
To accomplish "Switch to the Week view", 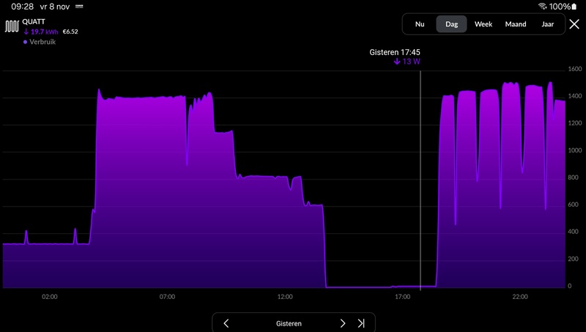I will click(x=483, y=24).
